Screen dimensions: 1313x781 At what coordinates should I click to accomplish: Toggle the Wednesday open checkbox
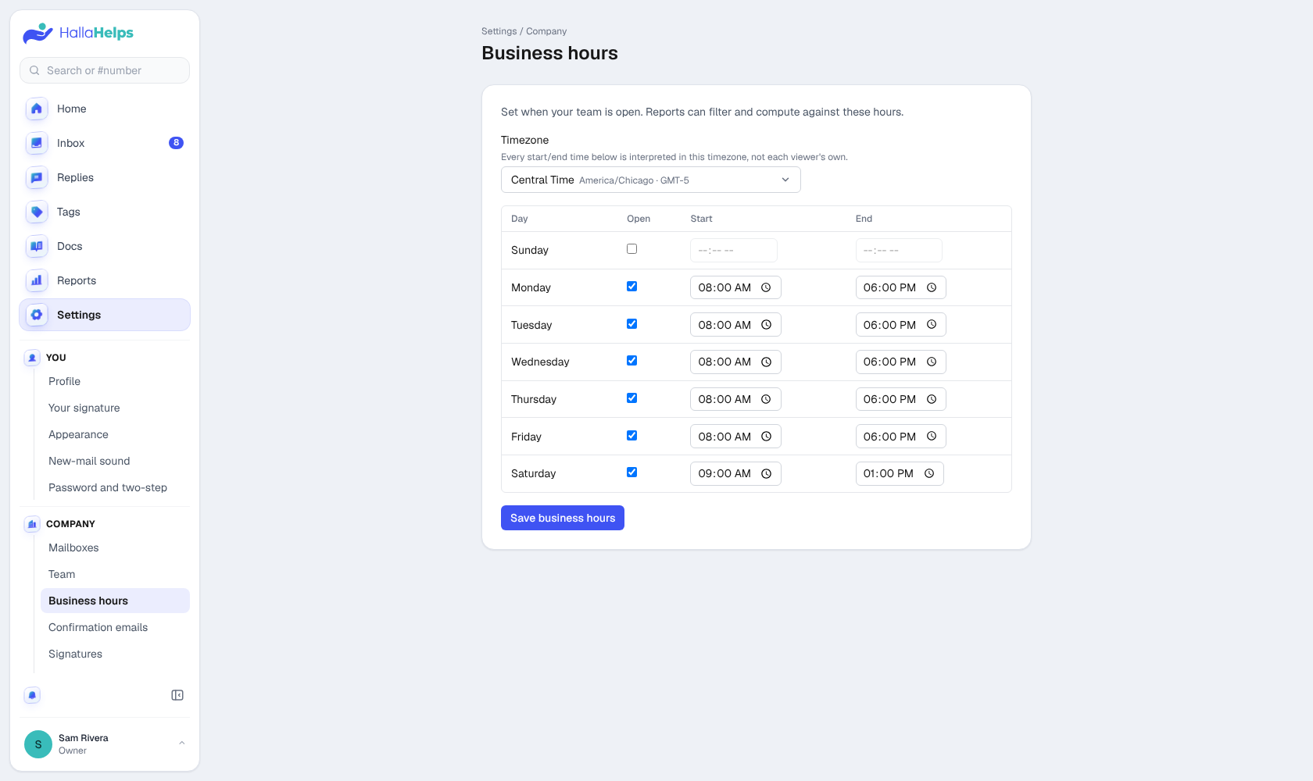tap(631, 361)
